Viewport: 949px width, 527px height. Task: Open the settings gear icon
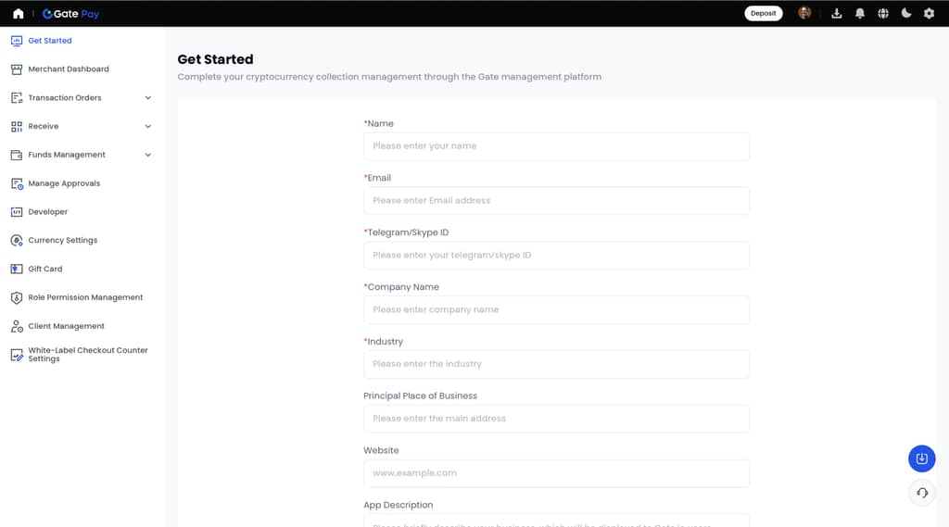pyautogui.click(x=929, y=14)
